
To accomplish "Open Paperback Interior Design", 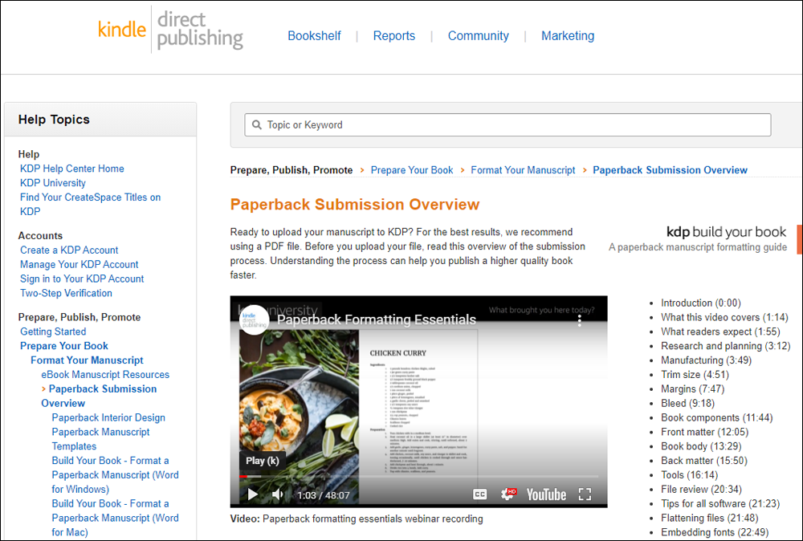I will coord(108,417).
